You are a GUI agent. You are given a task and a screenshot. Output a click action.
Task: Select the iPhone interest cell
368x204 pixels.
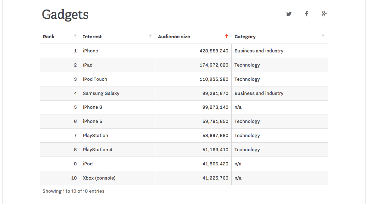pos(90,51)
